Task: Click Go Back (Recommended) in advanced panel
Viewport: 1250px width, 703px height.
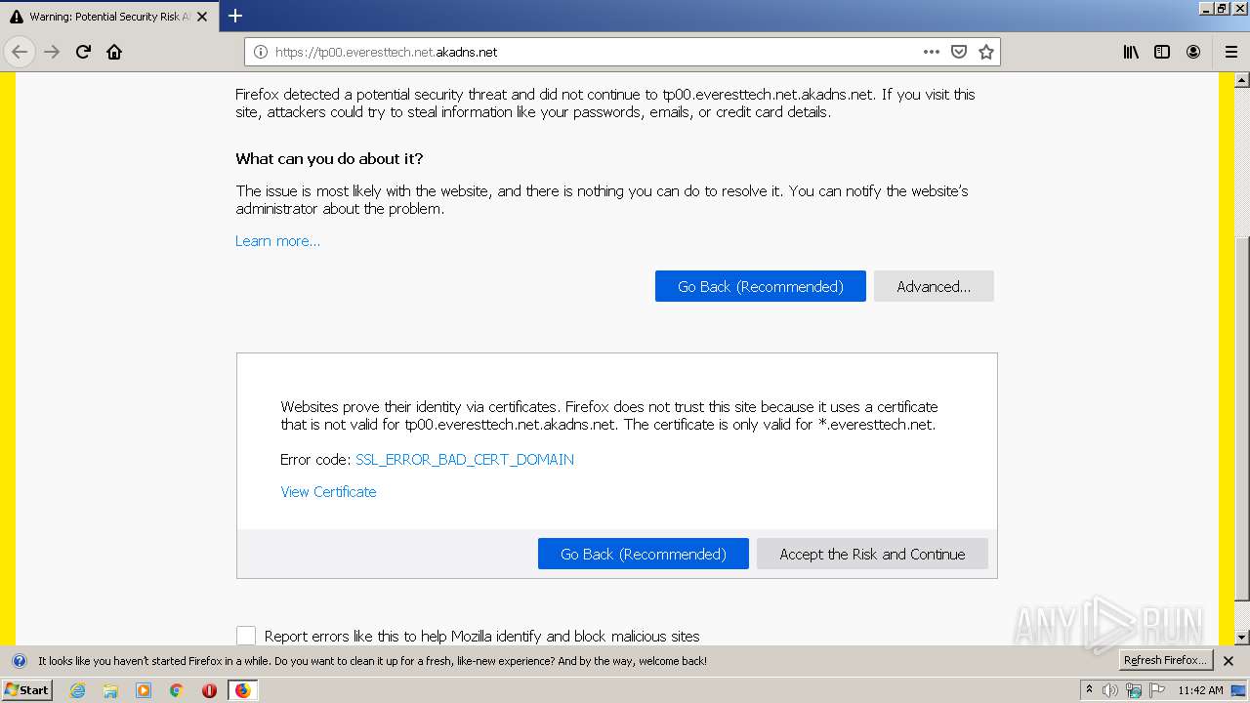Action: coord(643,554)
